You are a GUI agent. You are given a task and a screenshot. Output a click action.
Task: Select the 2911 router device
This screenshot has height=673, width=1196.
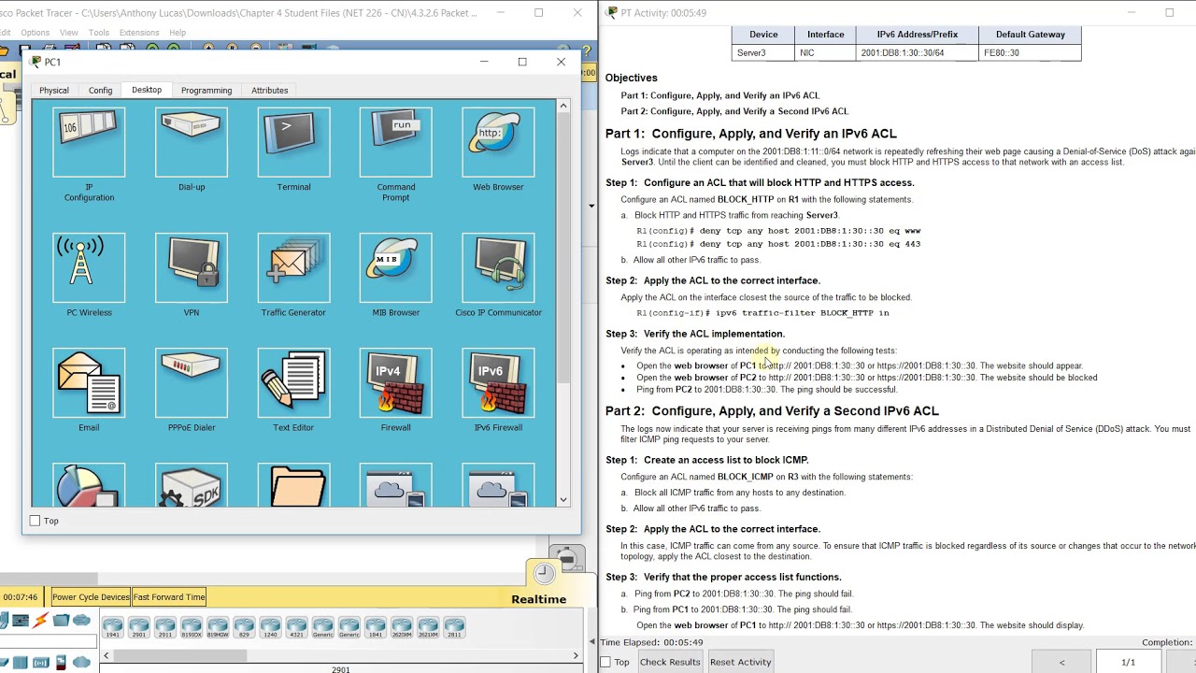164,627
